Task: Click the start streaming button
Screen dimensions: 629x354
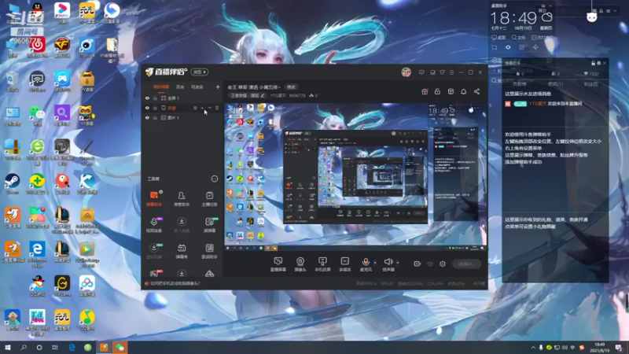Action: (x=466, y=264)
